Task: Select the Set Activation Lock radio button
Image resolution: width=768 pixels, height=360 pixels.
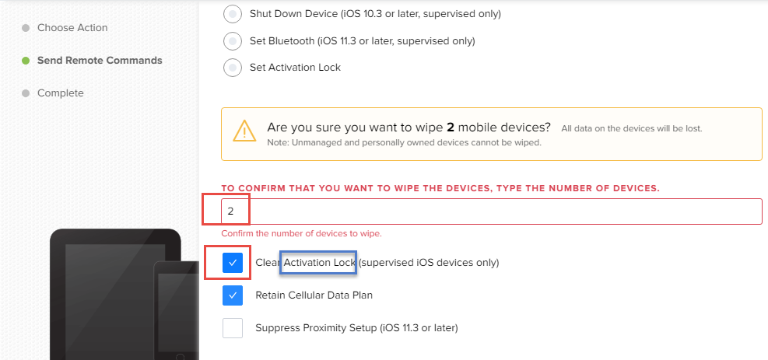Action: 233,67
